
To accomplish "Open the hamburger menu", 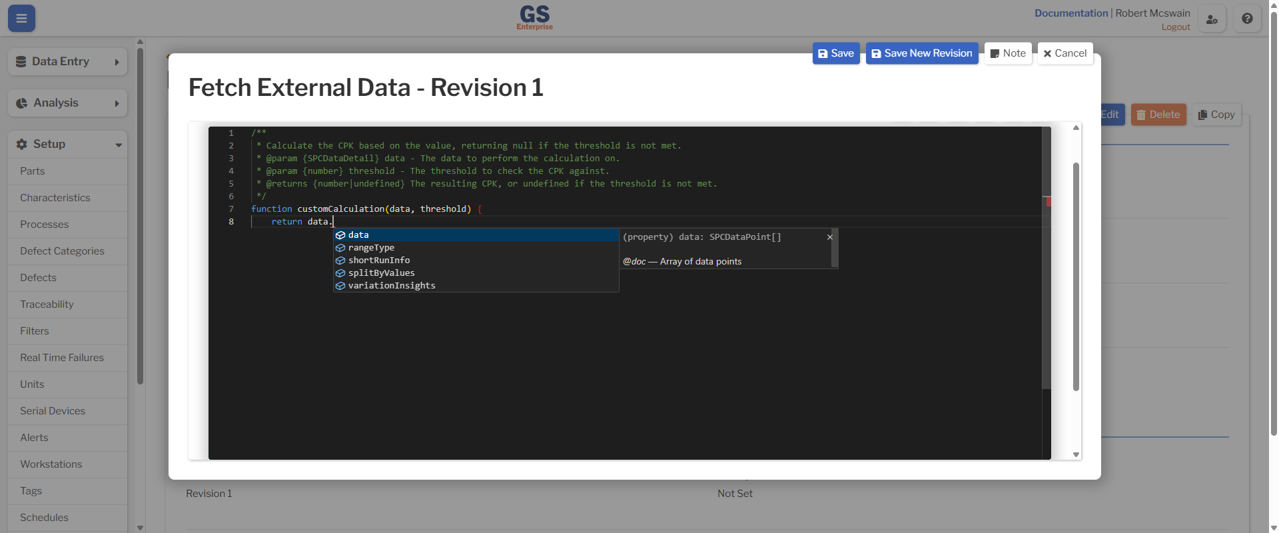I will (21, 19).
